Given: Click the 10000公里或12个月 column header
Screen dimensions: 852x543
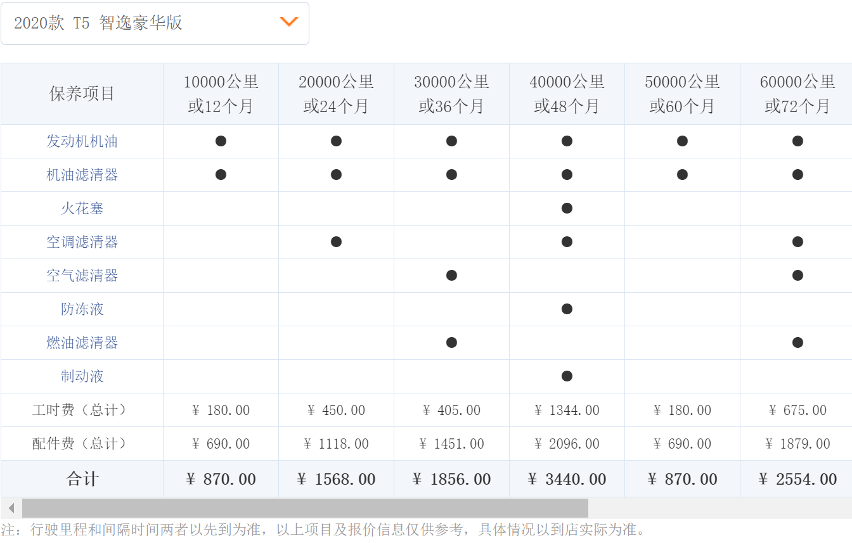Looking at the screenshot, I should click(221, 94).
